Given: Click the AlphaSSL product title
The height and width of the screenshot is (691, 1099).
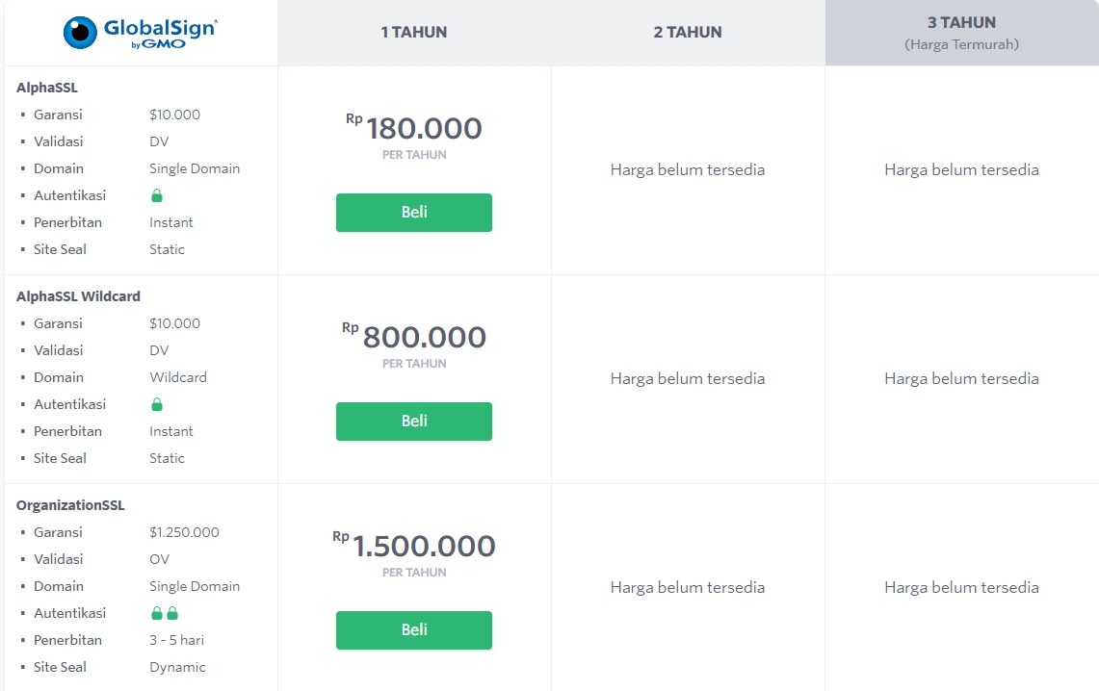Looking at the screenshot, I should (x=47, y=88).
